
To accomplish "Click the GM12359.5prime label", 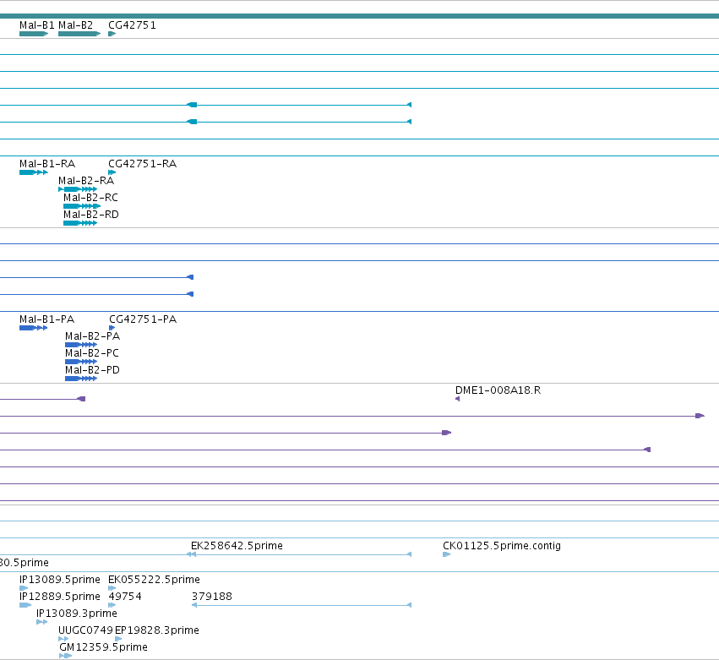I will coord(104,647).
